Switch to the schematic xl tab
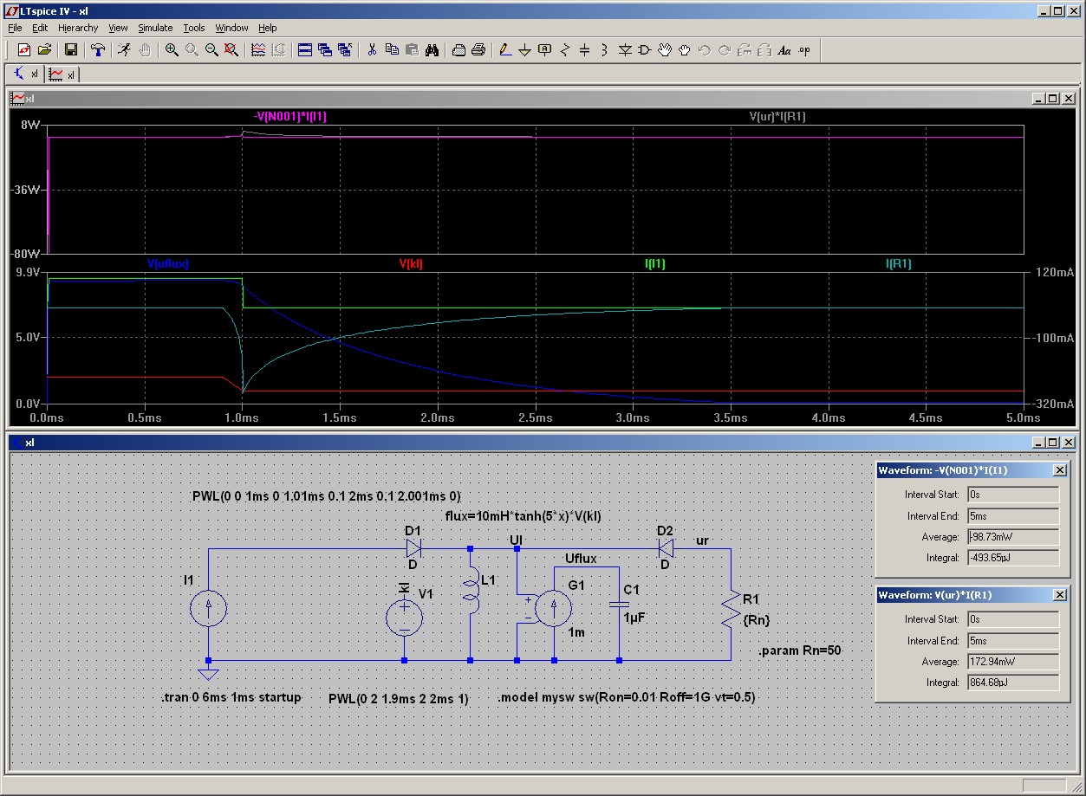The image size is (1086, 796). click(x=26, y=74)
